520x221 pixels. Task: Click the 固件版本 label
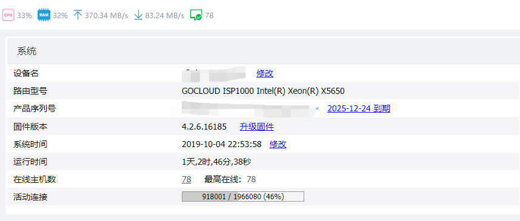point(30,127)
